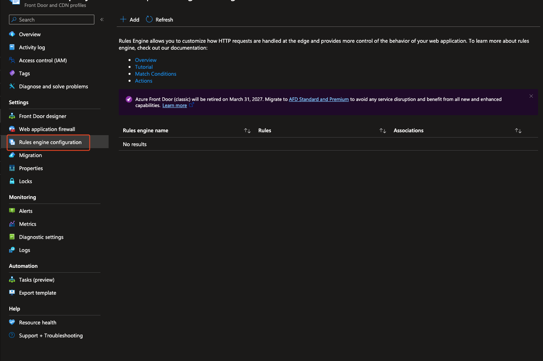Viewport: 543px width, 361px height.
Task: Click the Rules engine name column header
Action: pos(146,131)
